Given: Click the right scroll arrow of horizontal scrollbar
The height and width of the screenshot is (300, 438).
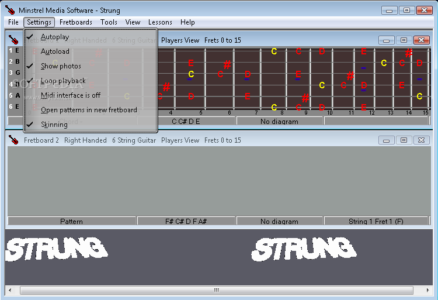Looking at the screenshot, I should [427, 290].
